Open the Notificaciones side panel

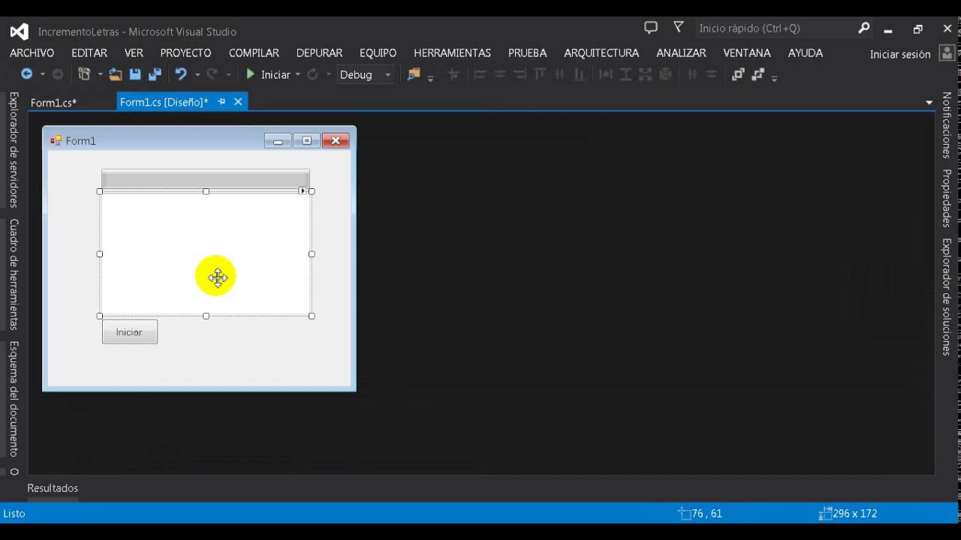click(947, 125)
